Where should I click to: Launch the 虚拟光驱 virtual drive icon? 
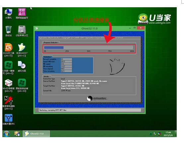coord(22,67)
